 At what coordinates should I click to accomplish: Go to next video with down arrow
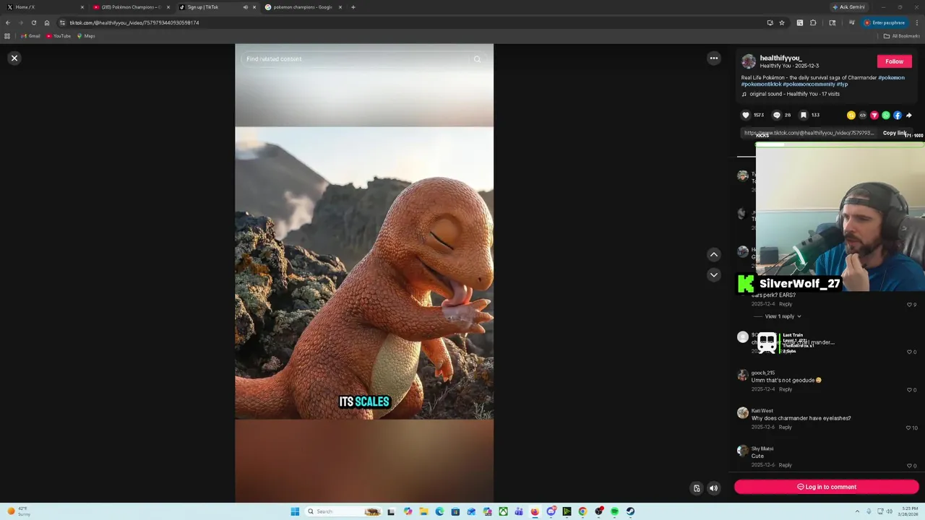click(x=713, y=274)
